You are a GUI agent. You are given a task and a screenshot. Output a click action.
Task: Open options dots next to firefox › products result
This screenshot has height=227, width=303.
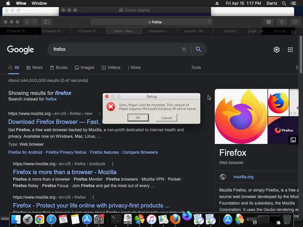113,164
